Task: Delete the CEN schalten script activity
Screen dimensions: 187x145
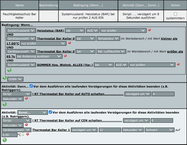Action: coord(26,125)
